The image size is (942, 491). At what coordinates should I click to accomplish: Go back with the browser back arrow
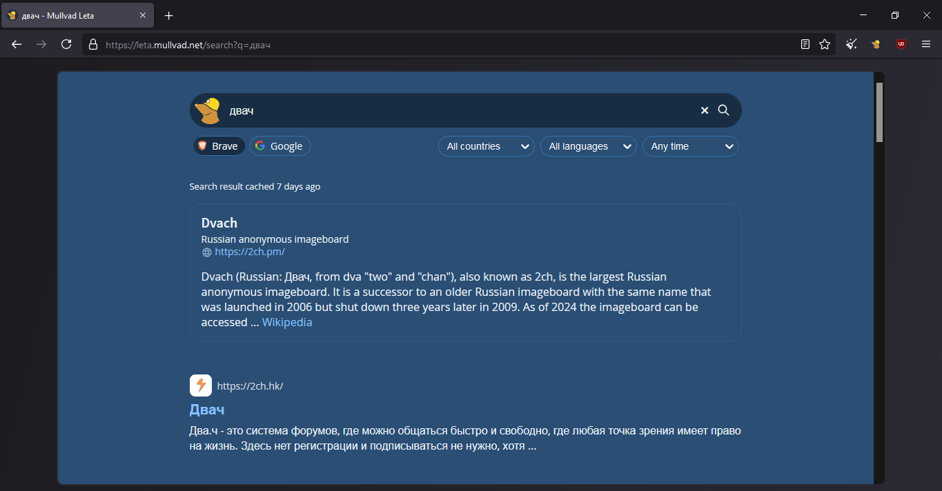coord(17,44)
